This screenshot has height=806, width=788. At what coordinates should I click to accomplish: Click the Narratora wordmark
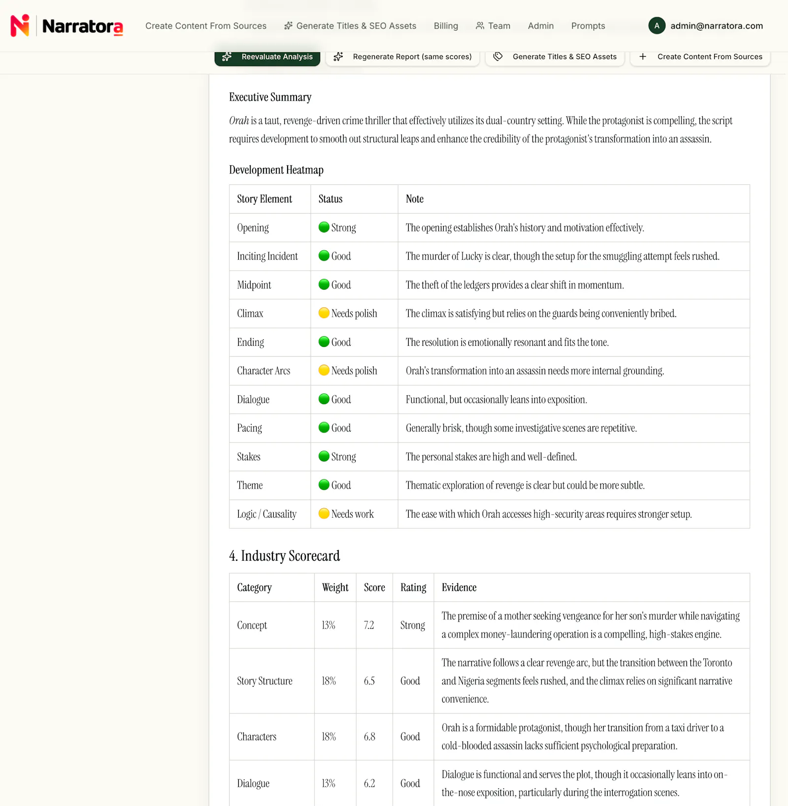[82, 27]
